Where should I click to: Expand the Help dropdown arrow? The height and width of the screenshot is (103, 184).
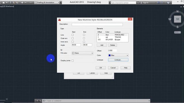coord(170,3)
